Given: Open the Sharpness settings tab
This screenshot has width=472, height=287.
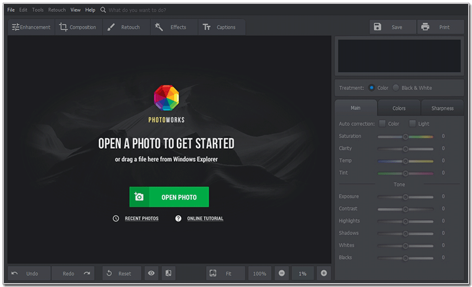Looking at the screenshot, I should click(x=442, y=108).
